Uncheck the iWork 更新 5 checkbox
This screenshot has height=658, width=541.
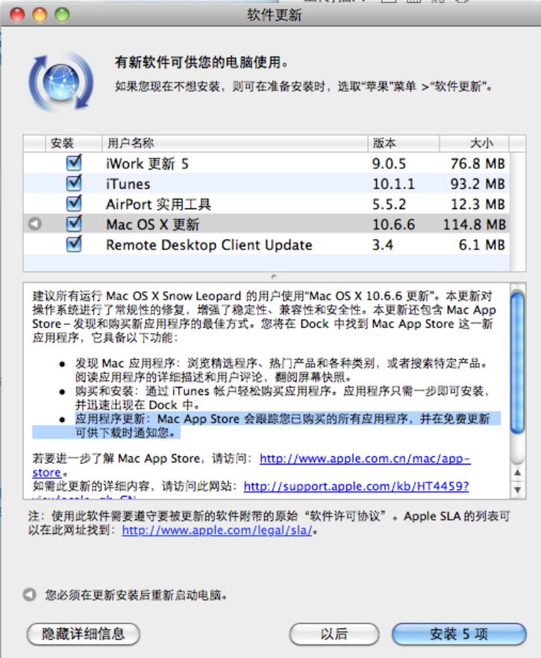[74, 163]
